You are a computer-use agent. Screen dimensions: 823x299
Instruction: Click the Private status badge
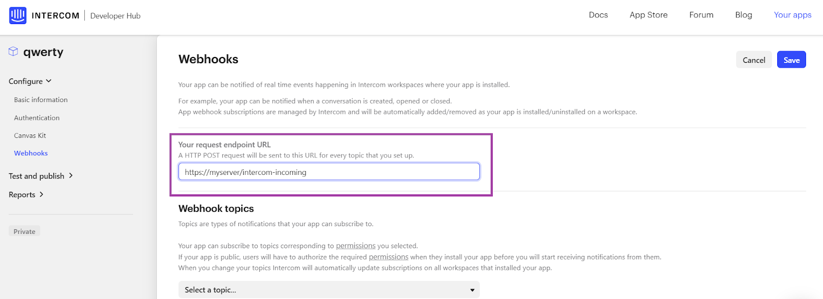click(x=24, y=231)
